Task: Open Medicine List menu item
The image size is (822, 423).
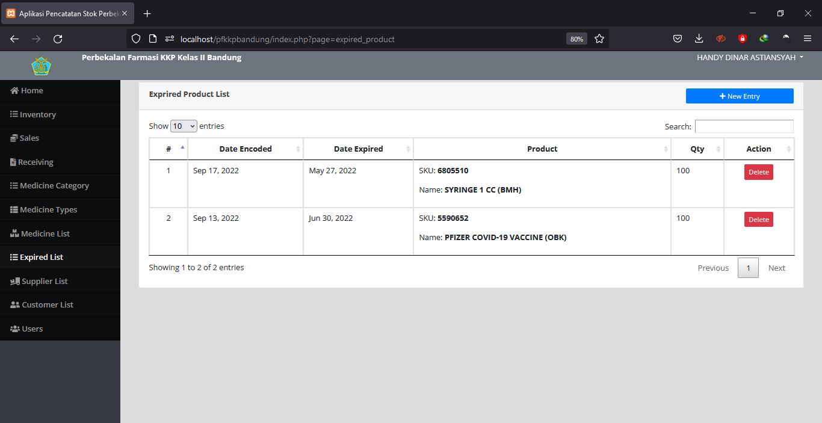Action: [60, 233]
